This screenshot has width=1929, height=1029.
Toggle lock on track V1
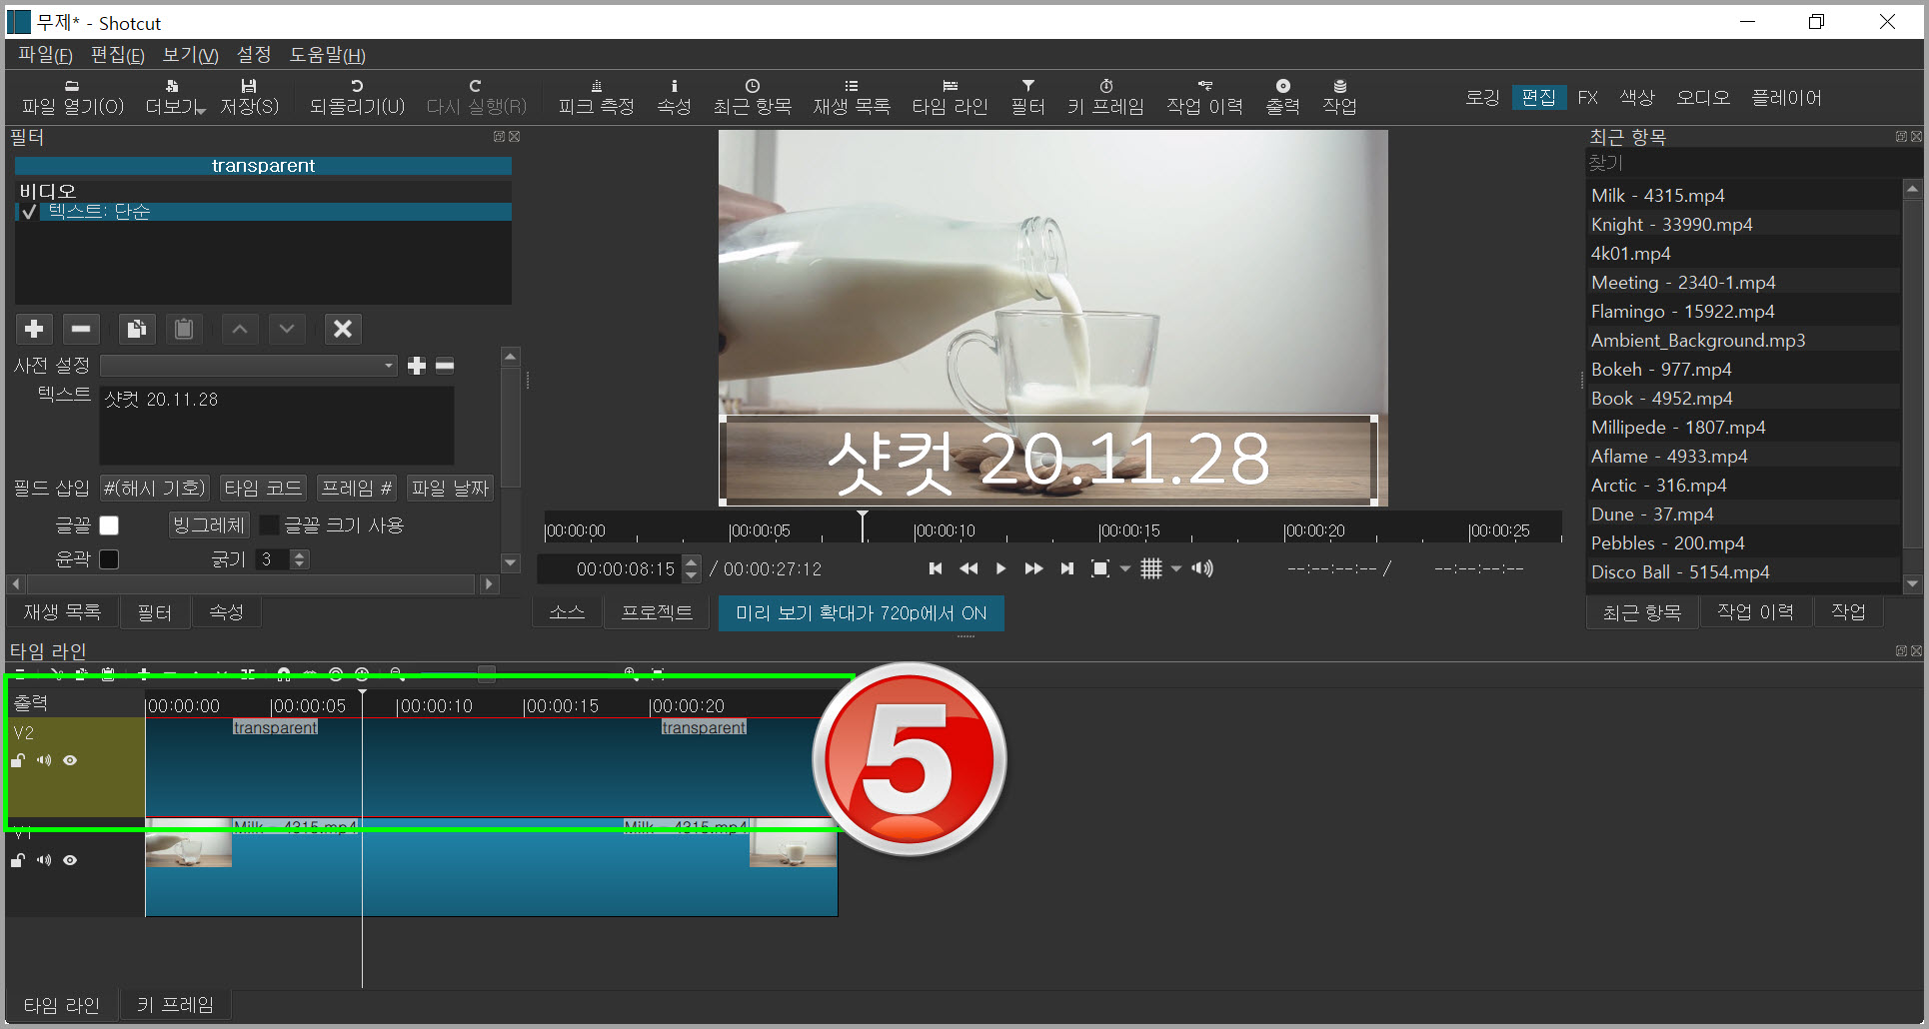[x=18, y=860]
